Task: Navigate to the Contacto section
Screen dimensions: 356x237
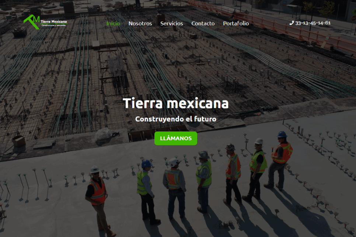Action: [203, 23]
